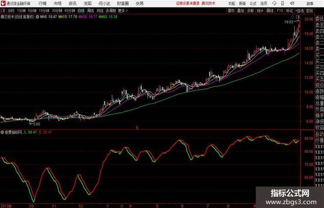Click the 2013年 date axis label
Image resolution: width=324 pixels, height=208 pixels.
point(6,206)
